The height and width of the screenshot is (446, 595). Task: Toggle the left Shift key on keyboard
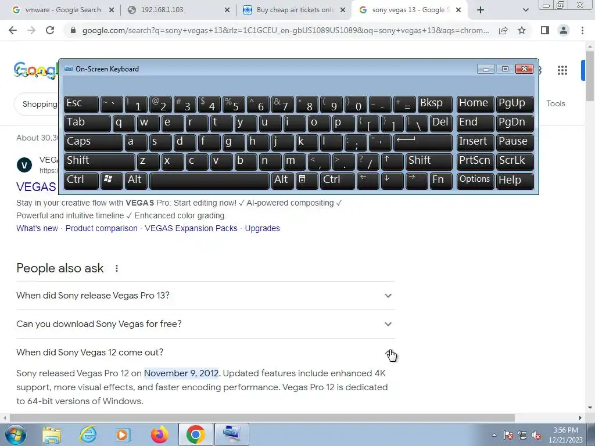(x=99, y=161)
